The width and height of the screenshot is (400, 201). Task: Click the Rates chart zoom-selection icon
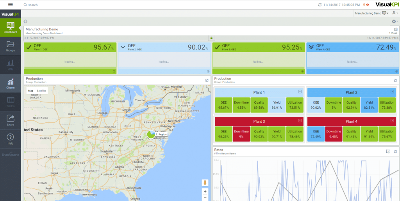[388, 151]
